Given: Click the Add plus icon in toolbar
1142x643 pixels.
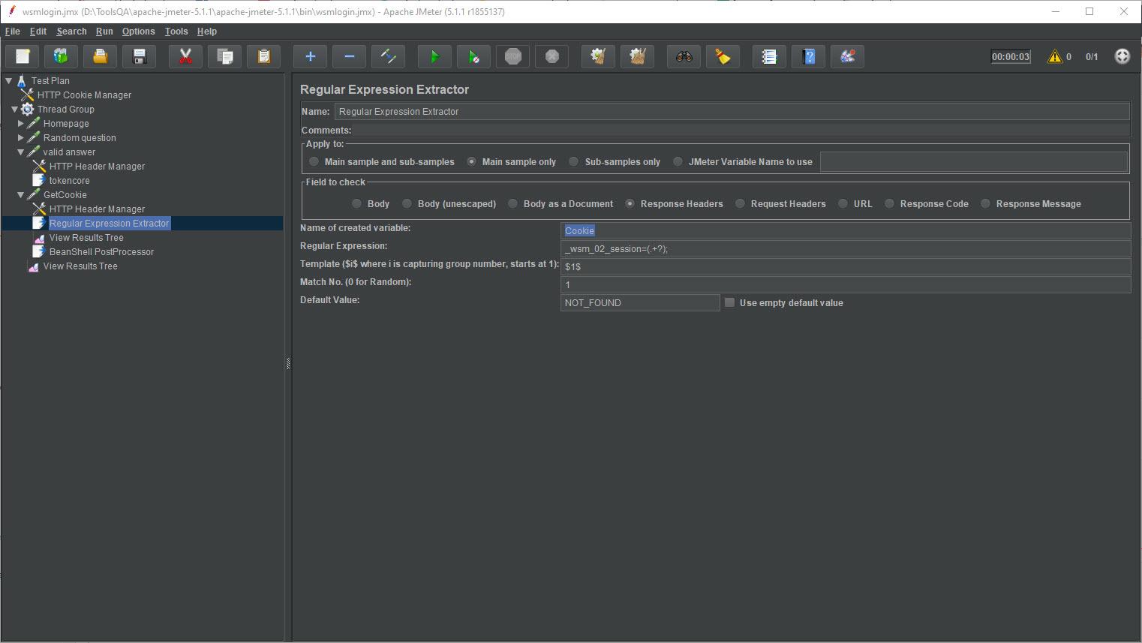Looking at the screenshot, I should [x=310, y=57].
